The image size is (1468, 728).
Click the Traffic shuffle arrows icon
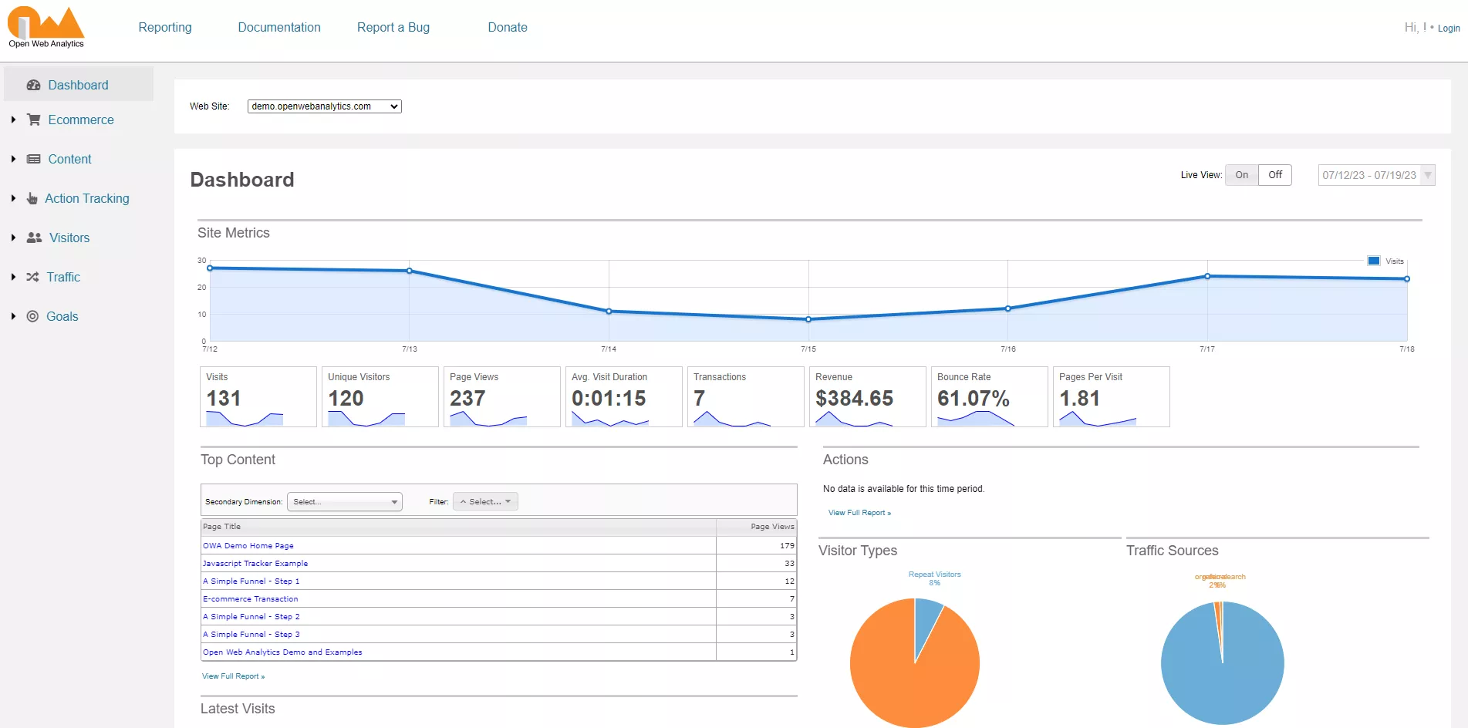click(x=32, y=277)
